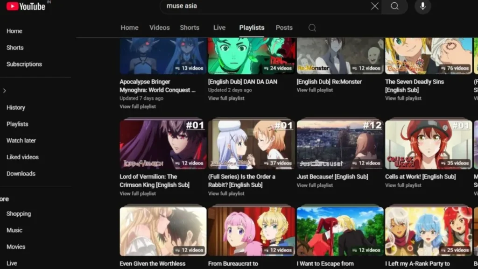The image size is (478, 269).
Task: Click the search magnifier icon
Action: (x=394, y=7)
